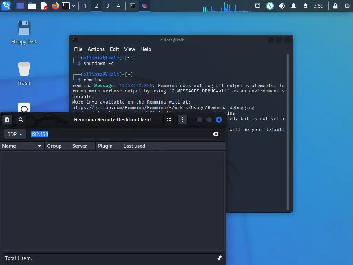Click the Name column sort arrow

coord(40,146)
